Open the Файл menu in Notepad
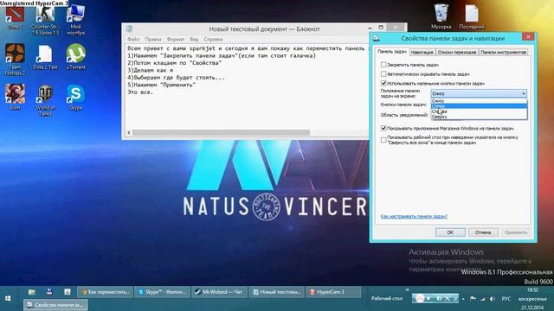Viewport: 554px width, 311px height. coord(133,39)
